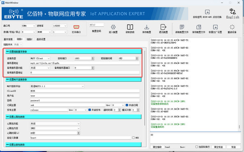Open the 订阅主题 Qos dropdown
This screenshot has height=152, width=244.
pyautogui.click(x=118, y=105)
